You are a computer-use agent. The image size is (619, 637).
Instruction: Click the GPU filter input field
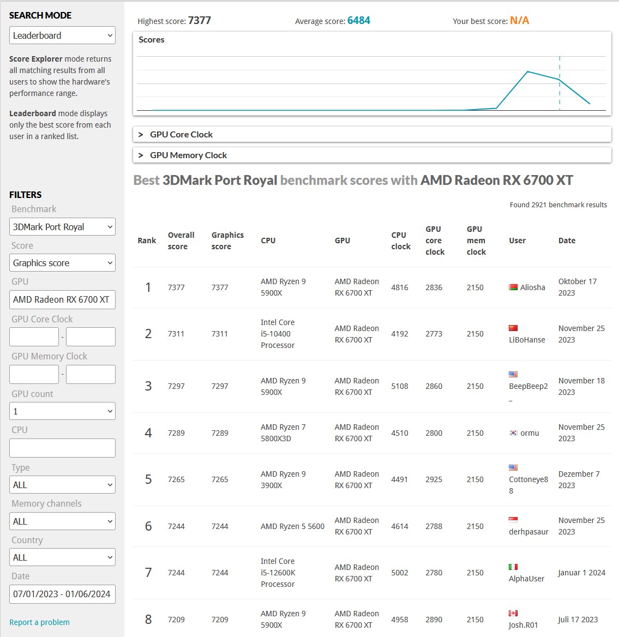(x=62, y=299)
